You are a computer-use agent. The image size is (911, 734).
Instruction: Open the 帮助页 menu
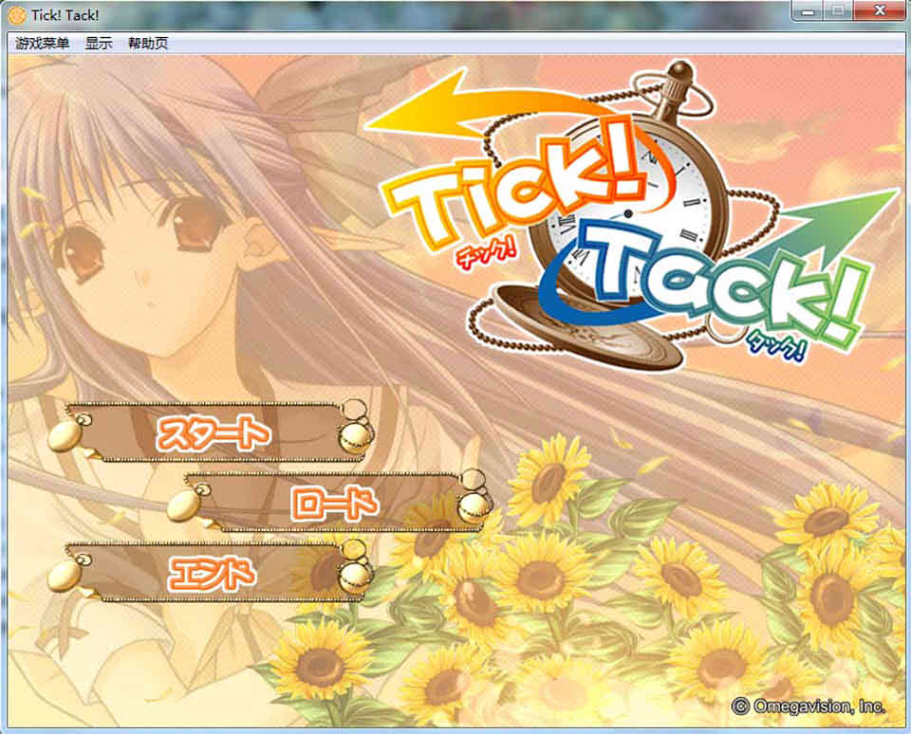(x=148, y=44)
